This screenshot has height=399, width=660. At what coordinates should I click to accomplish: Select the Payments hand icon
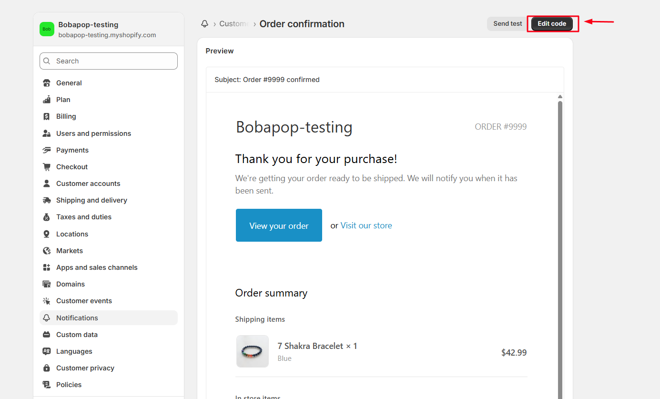pos(47,150)
